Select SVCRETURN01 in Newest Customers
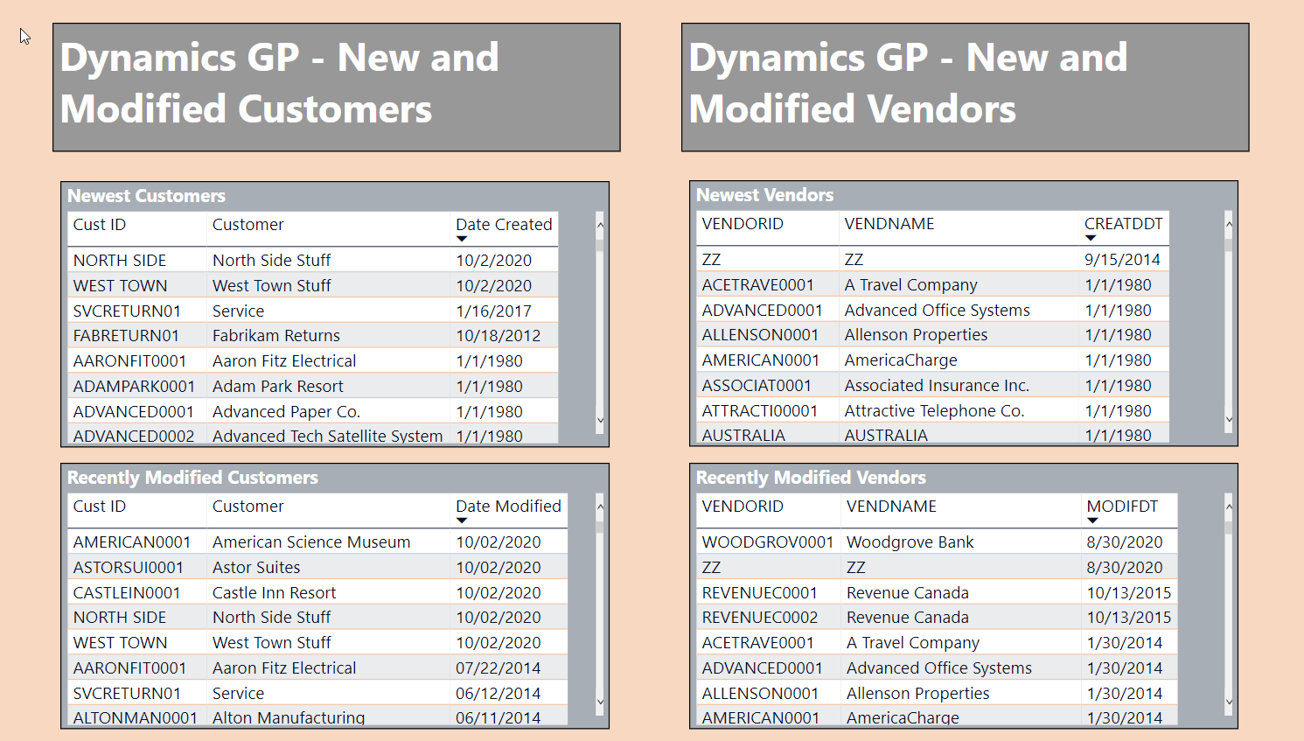Image resolution: width=1304 pixels, height=741 pixels. [127, 311]
